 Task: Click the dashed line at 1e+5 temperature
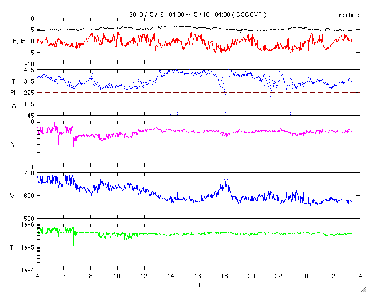198,247
